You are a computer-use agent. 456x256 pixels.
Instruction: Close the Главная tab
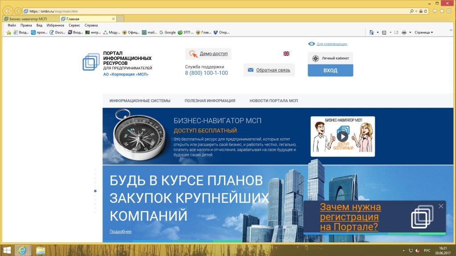click(114, 19)
